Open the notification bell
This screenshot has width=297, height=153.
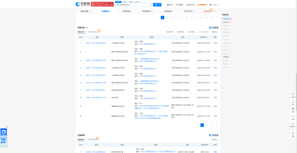point(211,5)
